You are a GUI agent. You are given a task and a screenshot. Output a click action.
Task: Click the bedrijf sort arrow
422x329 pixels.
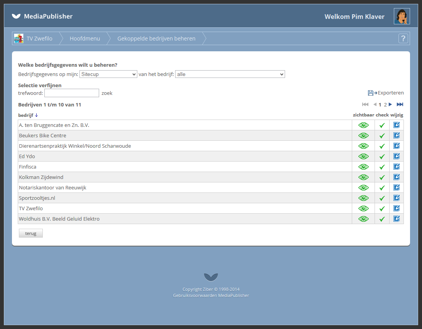(x=36, y=115)
